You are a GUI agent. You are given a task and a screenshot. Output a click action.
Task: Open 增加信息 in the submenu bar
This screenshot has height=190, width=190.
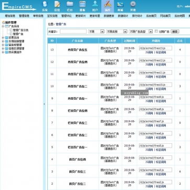(10, 16)
